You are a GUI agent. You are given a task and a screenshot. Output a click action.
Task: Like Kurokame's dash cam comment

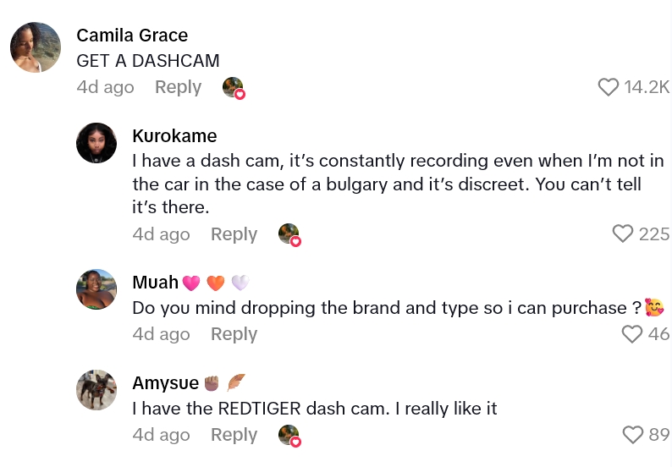623,234
